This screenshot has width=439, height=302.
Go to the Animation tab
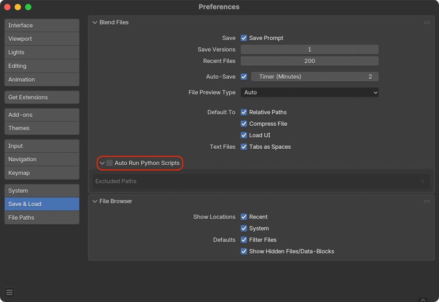pos(42,80)
